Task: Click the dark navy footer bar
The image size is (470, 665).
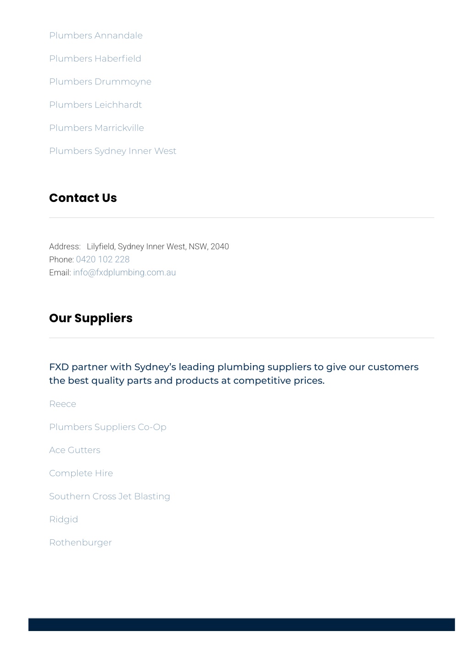Action: pos(241,625)
